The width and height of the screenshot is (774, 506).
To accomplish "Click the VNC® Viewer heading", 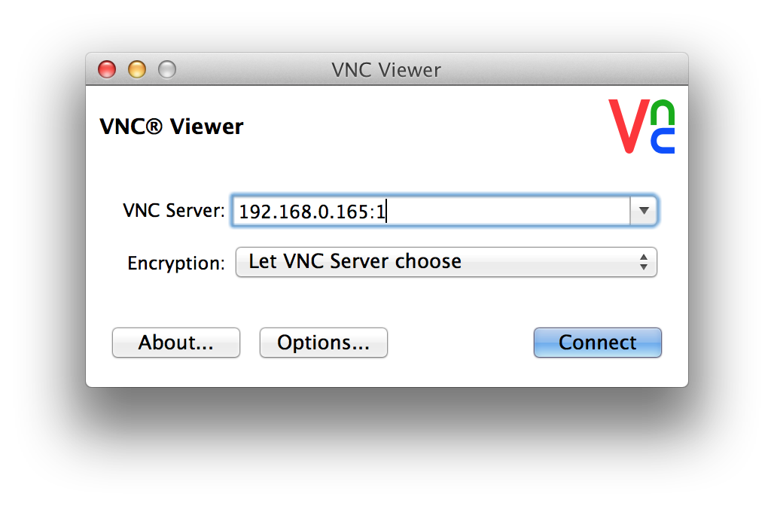I will click(x=171, y=126).
